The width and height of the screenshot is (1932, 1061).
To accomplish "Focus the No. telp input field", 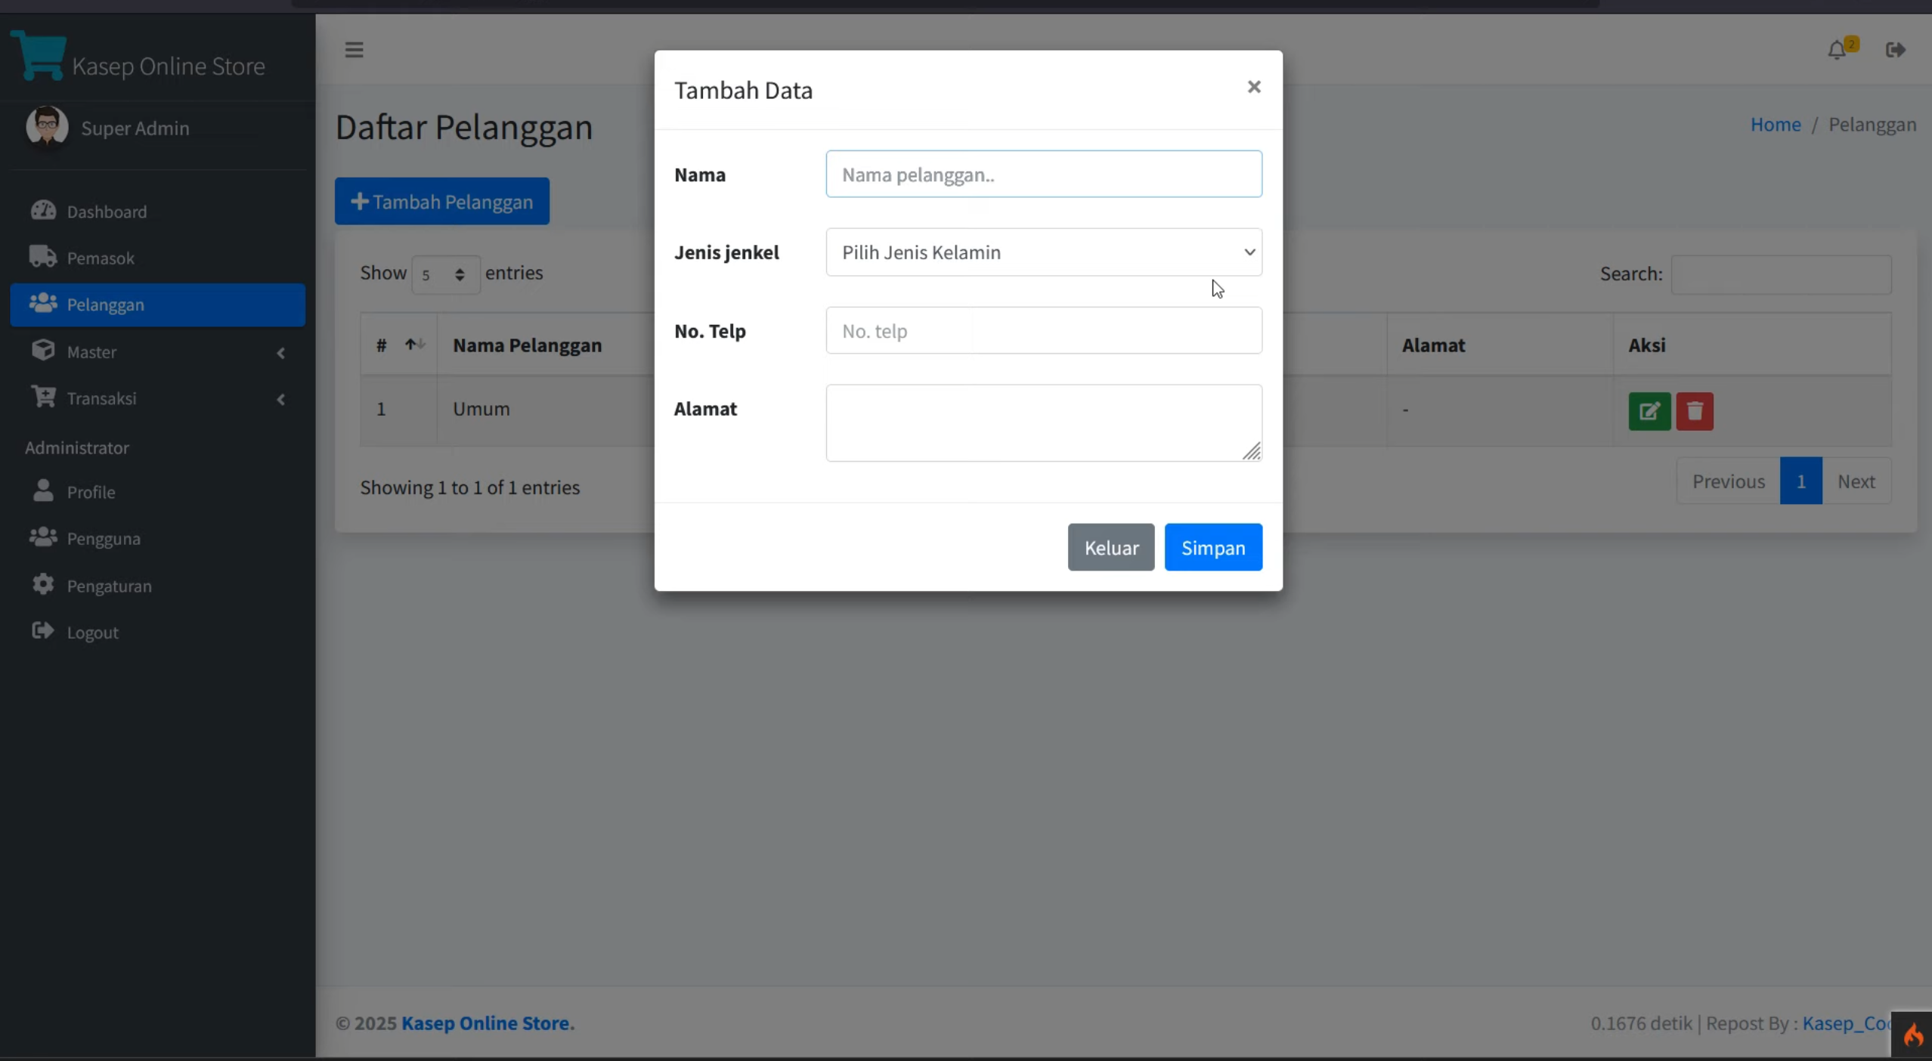I will [x=1044, y=331].
